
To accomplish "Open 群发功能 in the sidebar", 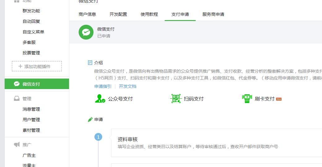I will tap(31, 11).
